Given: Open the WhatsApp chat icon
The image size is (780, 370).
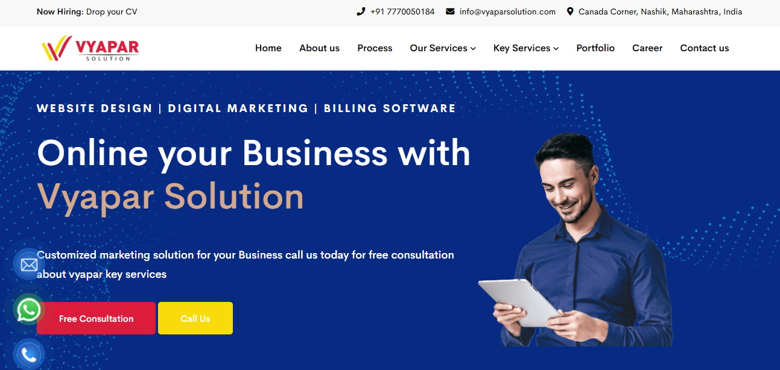Looking at the screenshot, I should click(x=29, y=310).
